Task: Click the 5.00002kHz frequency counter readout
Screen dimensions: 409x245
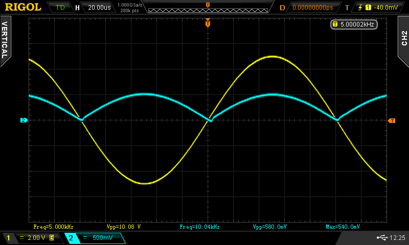Action: tap(356, 24)
